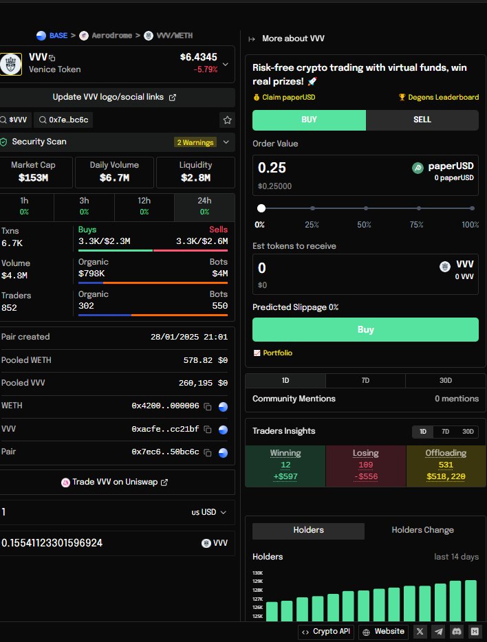
Task: Copy the VVV token name icon
Action: pos(52,58)
